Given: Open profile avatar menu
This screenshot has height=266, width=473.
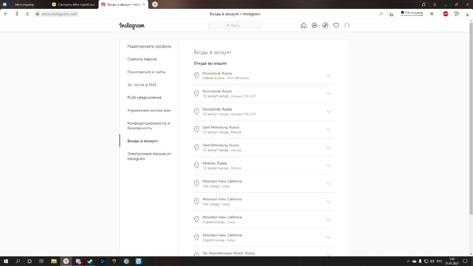Looking at the screenshot, I should click(x=347, y=25).
